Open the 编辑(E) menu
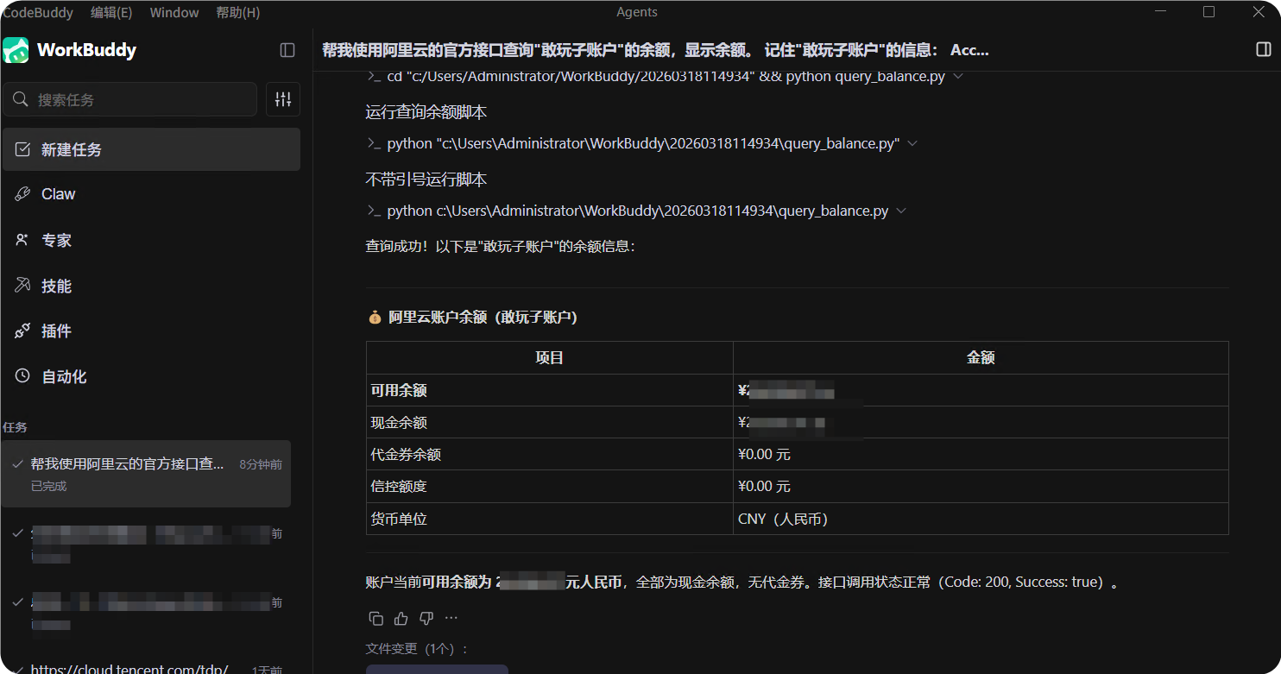This screenshot has height=674, width=1281. pos(110,12)
